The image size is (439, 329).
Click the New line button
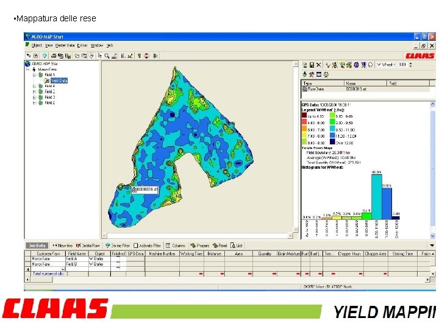click(62, 246)
